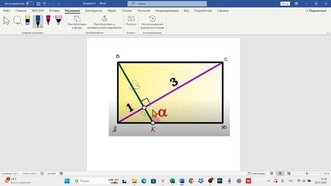This screenshot has height=186, width=331.
Task: Adjust the zoom slider handle
Action: click(307, 174)
